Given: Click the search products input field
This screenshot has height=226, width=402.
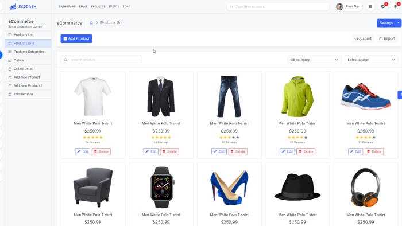Looking at the screenshot, I should coord(101,60).
